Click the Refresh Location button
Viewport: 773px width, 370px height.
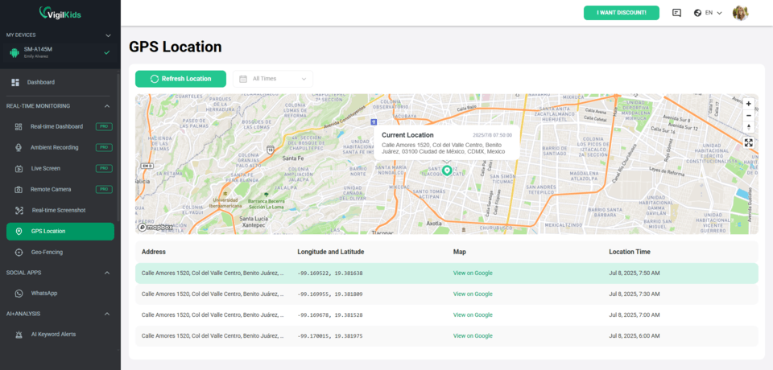(181, 79)
